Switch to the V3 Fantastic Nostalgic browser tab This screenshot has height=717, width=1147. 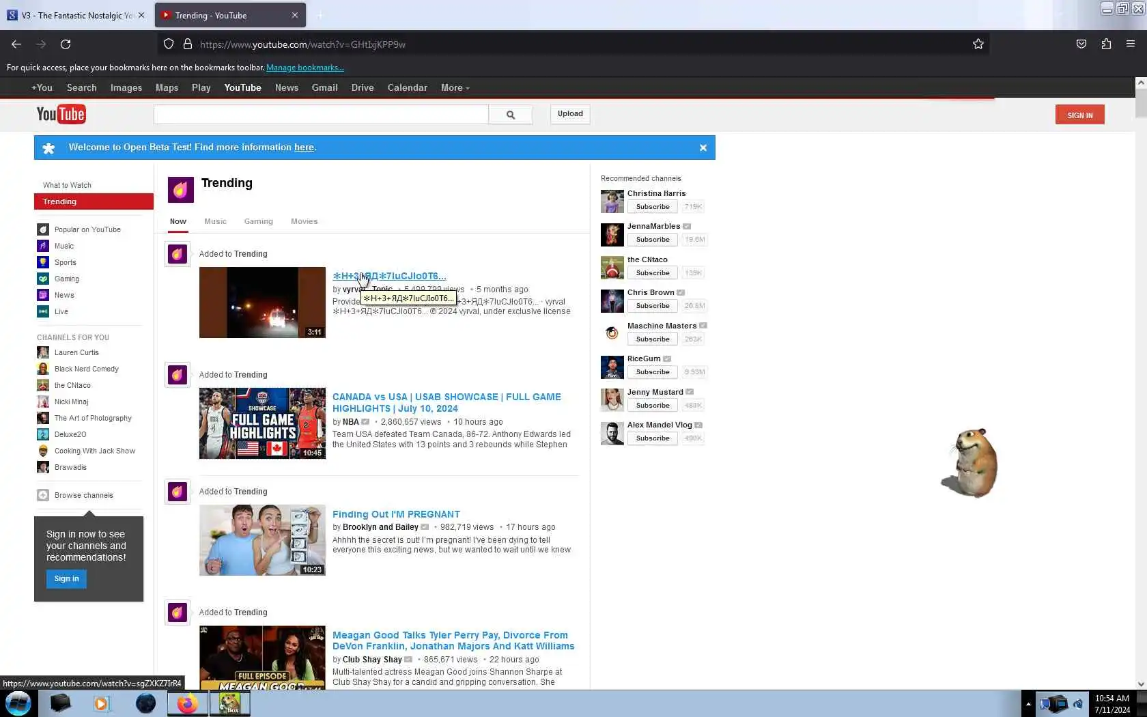[x=76, y=15]
